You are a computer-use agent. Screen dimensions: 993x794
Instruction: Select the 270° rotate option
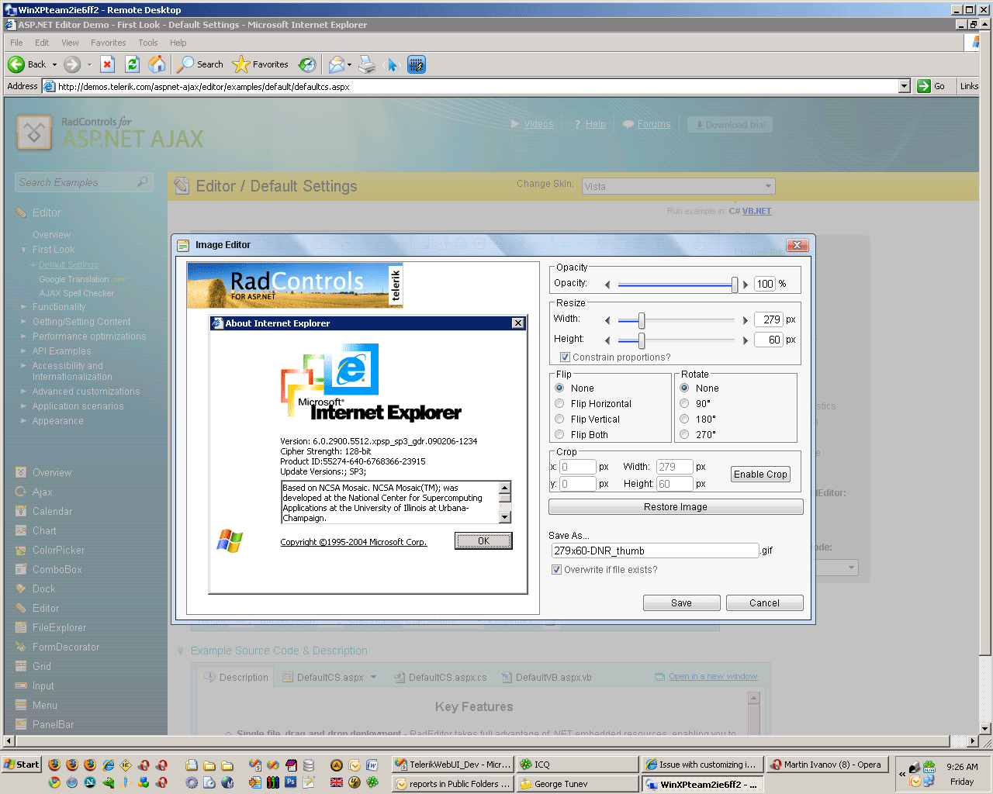[x=684, y=434]
